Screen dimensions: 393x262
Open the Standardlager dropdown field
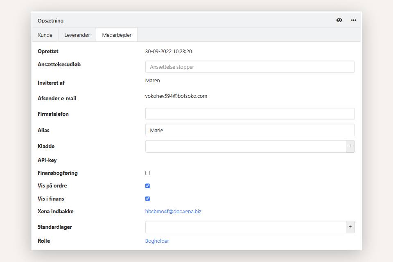point(245,227)
